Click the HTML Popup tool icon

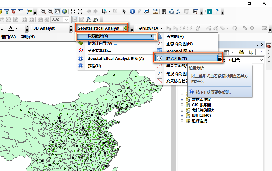tap(147, 11)
